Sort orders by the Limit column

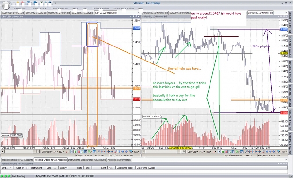pos(100,168)
